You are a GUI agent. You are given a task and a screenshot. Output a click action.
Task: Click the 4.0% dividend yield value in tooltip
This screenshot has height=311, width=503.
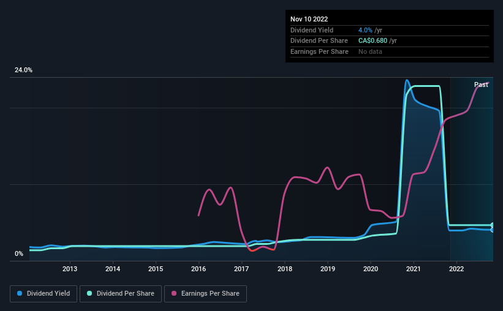coord(365,30)
